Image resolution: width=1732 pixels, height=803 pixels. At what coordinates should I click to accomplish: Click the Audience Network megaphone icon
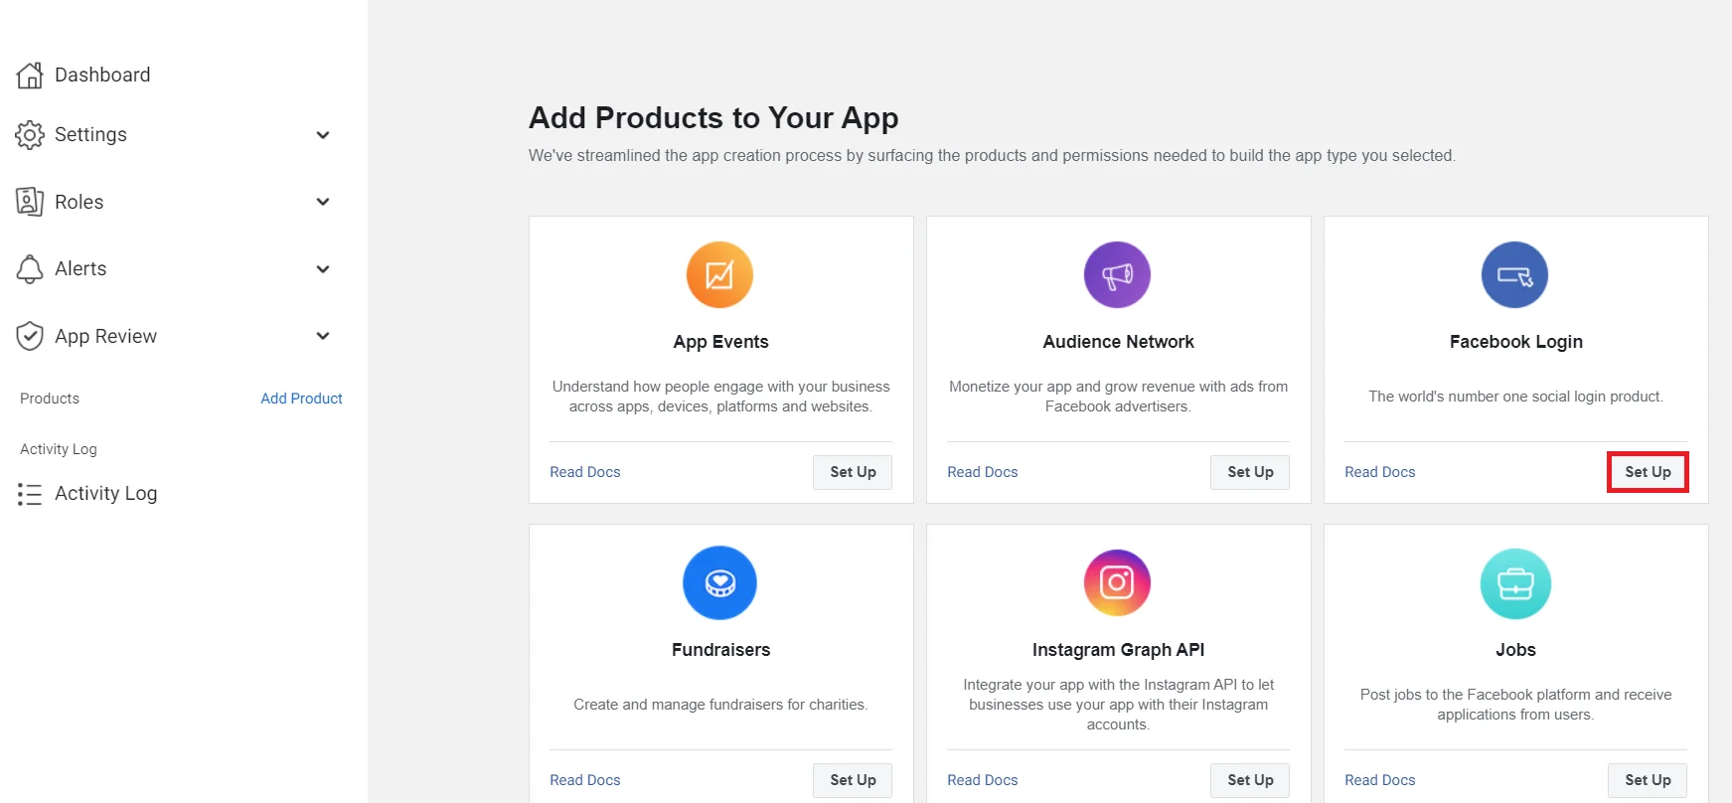tap(1117, 274)
